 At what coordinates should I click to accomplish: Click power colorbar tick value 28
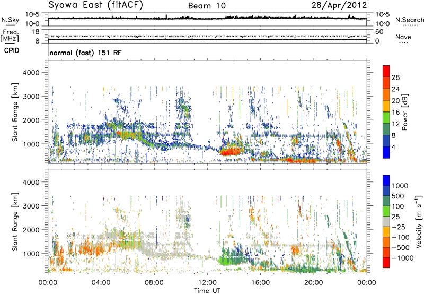coord(395,77)
